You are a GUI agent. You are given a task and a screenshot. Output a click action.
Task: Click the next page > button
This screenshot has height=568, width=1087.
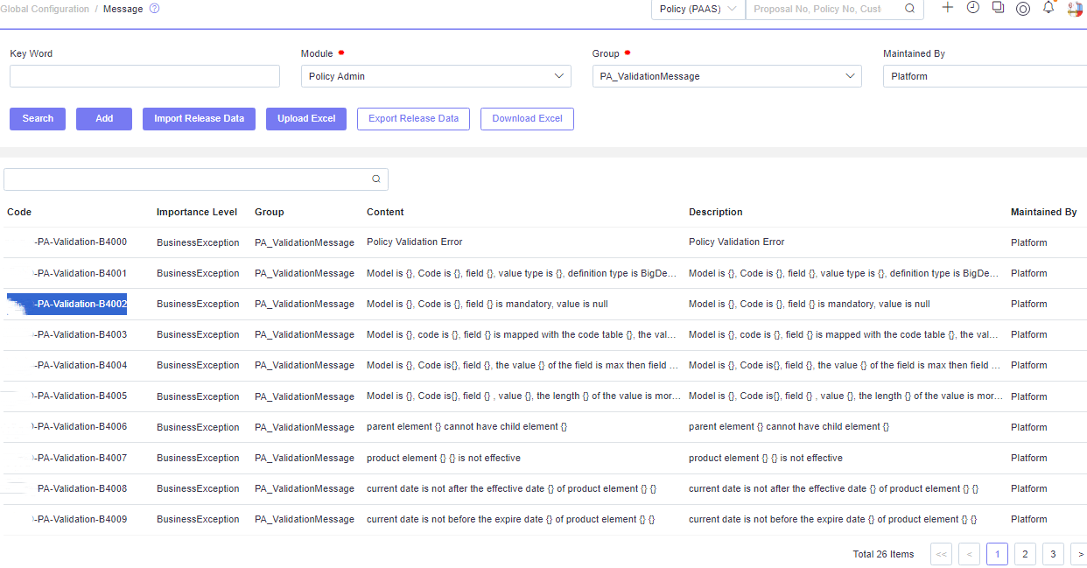[x=1079, y=554]
